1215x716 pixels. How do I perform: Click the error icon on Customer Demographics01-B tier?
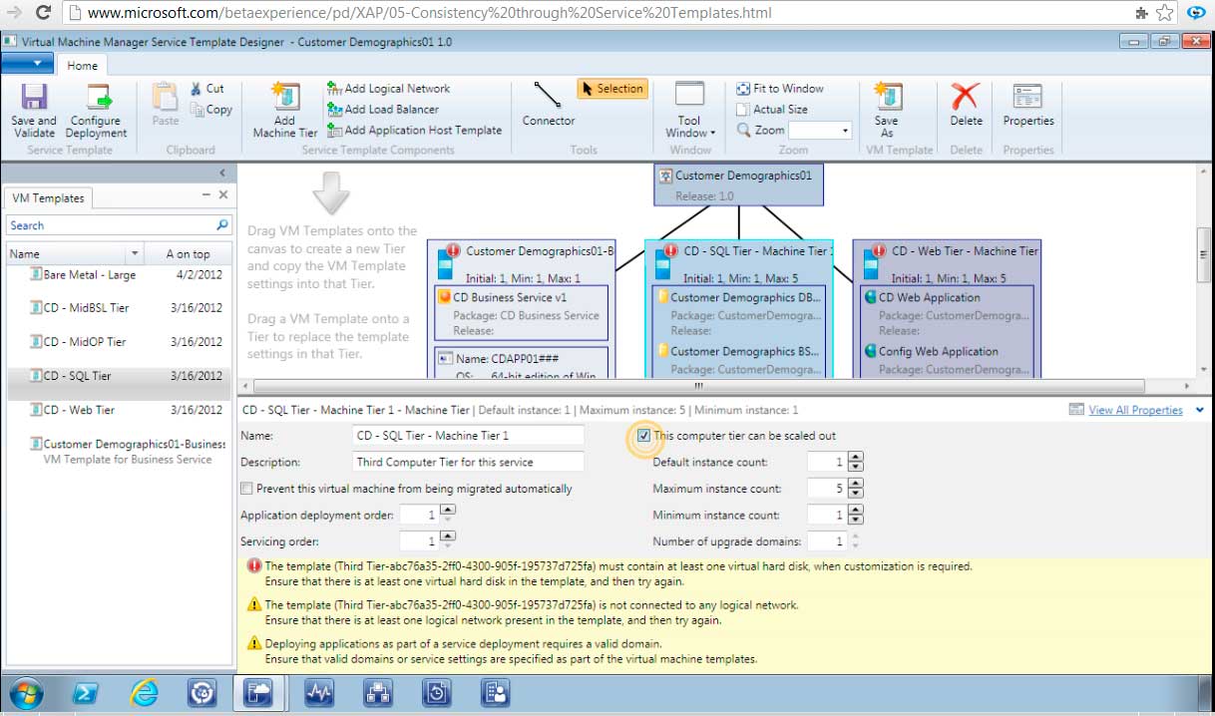click(x=453, y=251)
